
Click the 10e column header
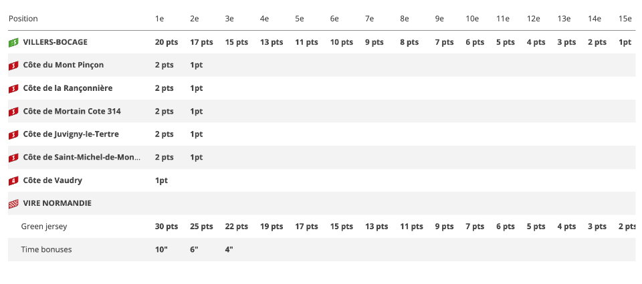tap(472, 19)
